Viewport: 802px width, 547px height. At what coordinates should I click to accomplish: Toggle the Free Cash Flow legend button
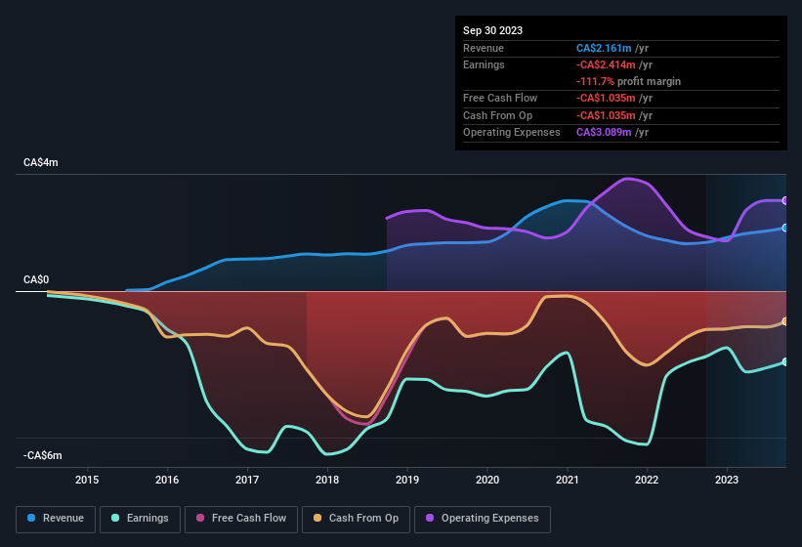(241, 519)
